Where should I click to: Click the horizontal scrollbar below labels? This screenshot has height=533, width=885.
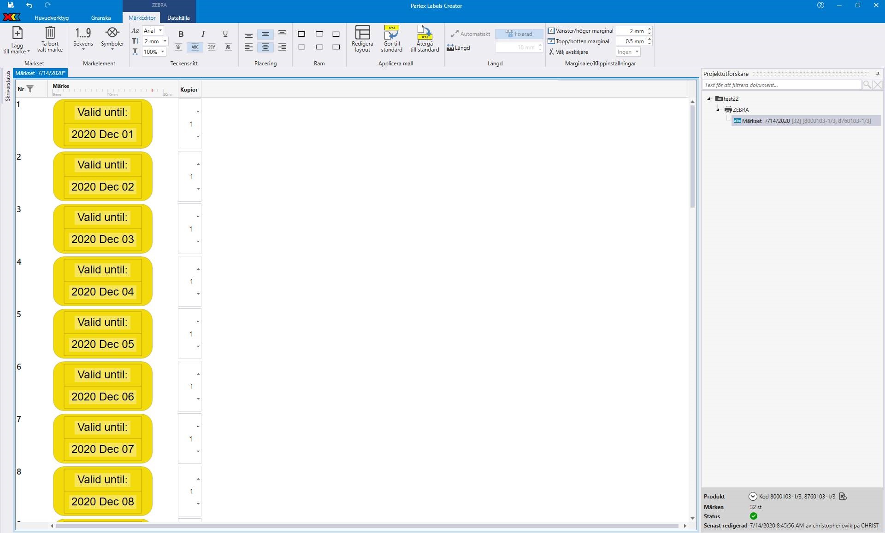(x=366, y=526)
